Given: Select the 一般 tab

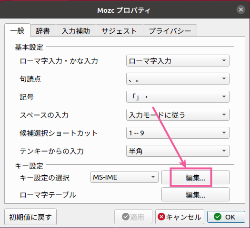Looking at the screenshot, I should (17, 30).
